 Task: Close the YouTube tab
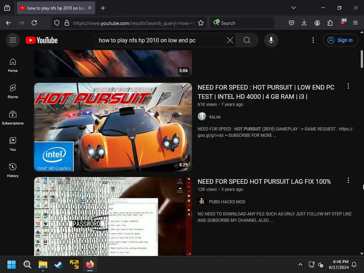tap(90, 8)
